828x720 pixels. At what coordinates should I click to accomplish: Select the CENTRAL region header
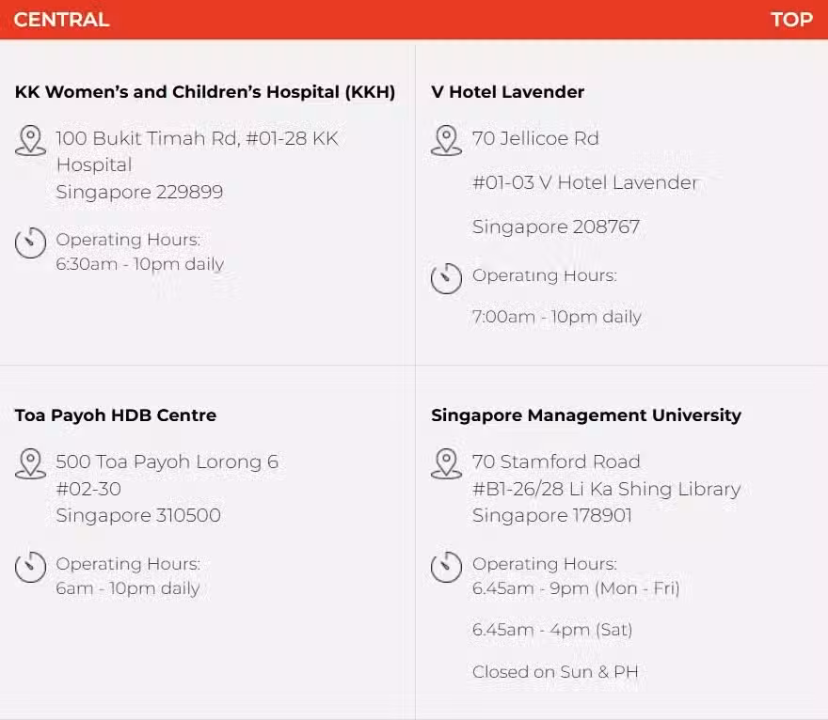pyautogui.click(x=61, y=20)
